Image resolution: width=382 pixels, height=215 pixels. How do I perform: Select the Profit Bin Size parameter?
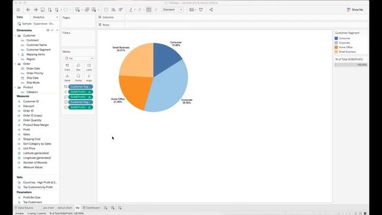(x=32, y=198)
